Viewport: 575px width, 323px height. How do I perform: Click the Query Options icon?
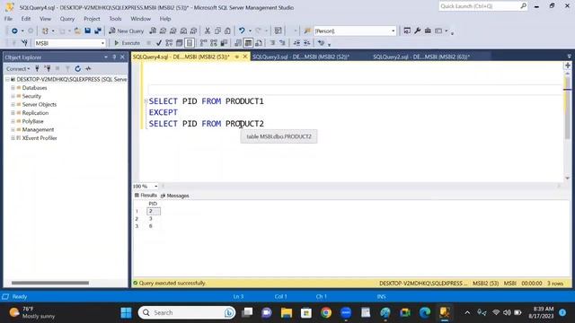click(180, 43)
